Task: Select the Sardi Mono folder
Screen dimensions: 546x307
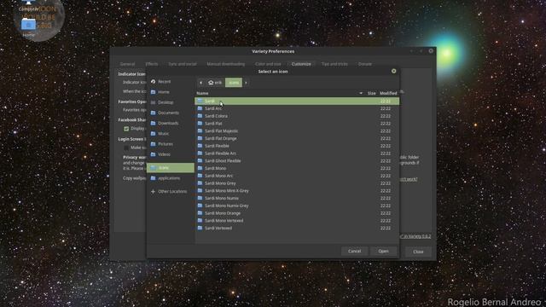Action: point(297,169)
